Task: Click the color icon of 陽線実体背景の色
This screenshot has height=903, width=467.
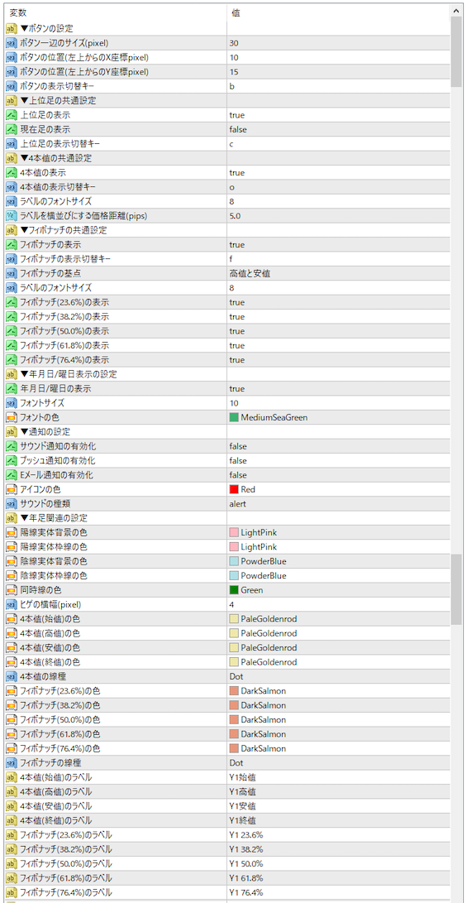Action: (x=12, y=533)
